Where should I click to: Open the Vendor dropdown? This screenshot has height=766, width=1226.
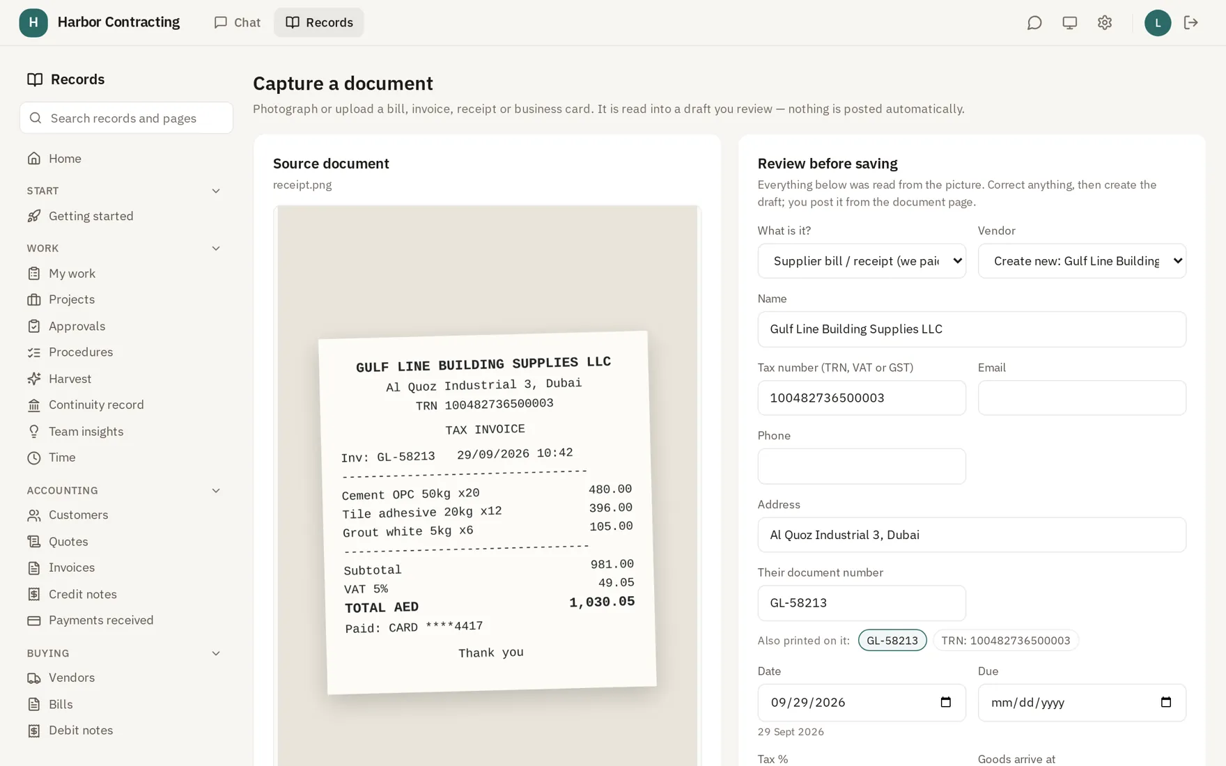pos(1082,261)
